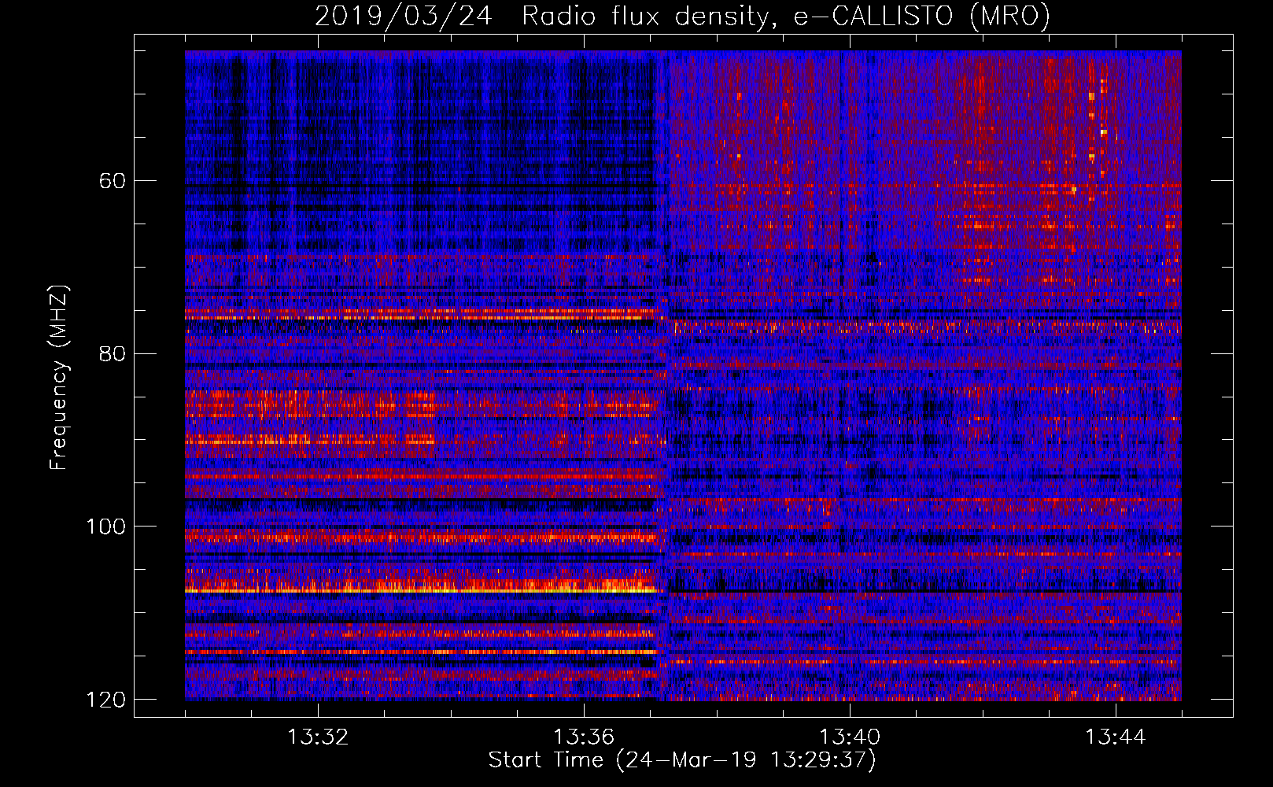Click the 80 frequency tick label
The width and height of the screenshot is (1273, 787).
[x=113, y=353]
